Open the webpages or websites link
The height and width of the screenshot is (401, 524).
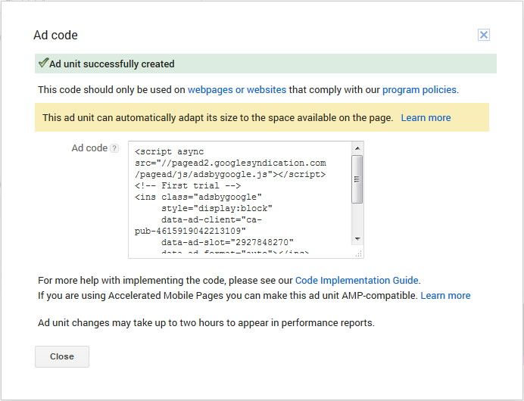click(237, 90)
